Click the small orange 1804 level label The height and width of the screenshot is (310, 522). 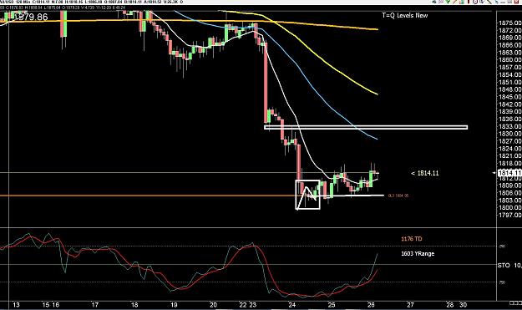pos(398,196)
